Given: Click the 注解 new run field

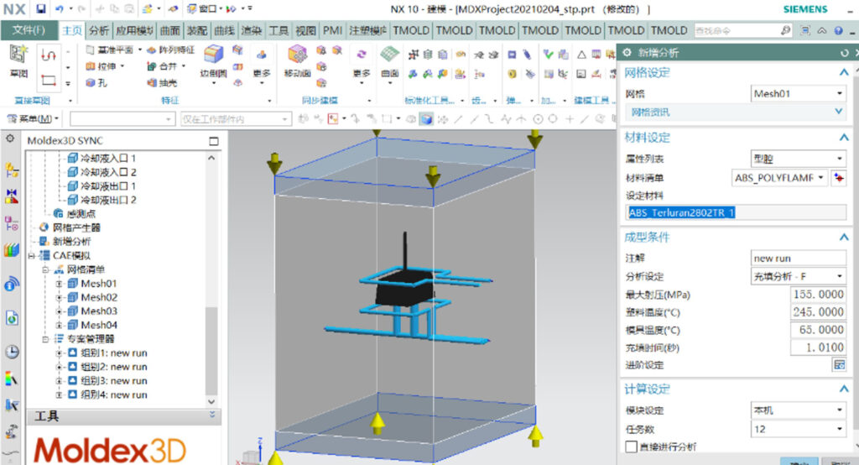Looking at the screenshot, I should click(x=799, y=258).
